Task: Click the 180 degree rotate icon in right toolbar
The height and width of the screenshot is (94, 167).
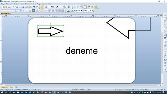Action: coord(165,60)
